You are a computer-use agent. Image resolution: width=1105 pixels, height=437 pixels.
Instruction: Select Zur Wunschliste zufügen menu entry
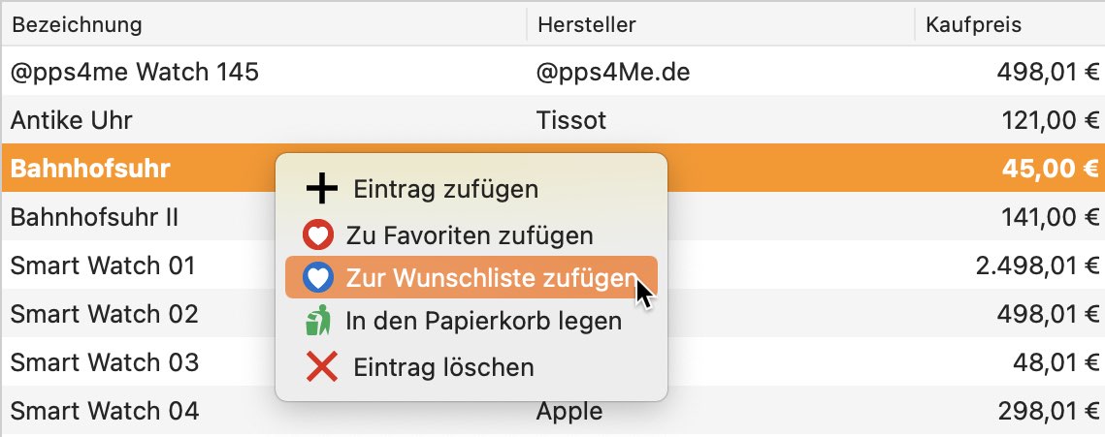[471, 278]
